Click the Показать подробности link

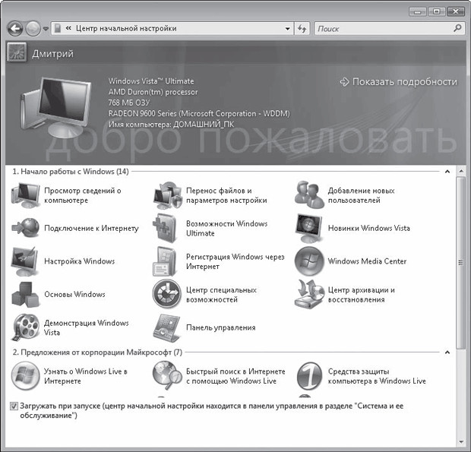[x=398, y=81]
